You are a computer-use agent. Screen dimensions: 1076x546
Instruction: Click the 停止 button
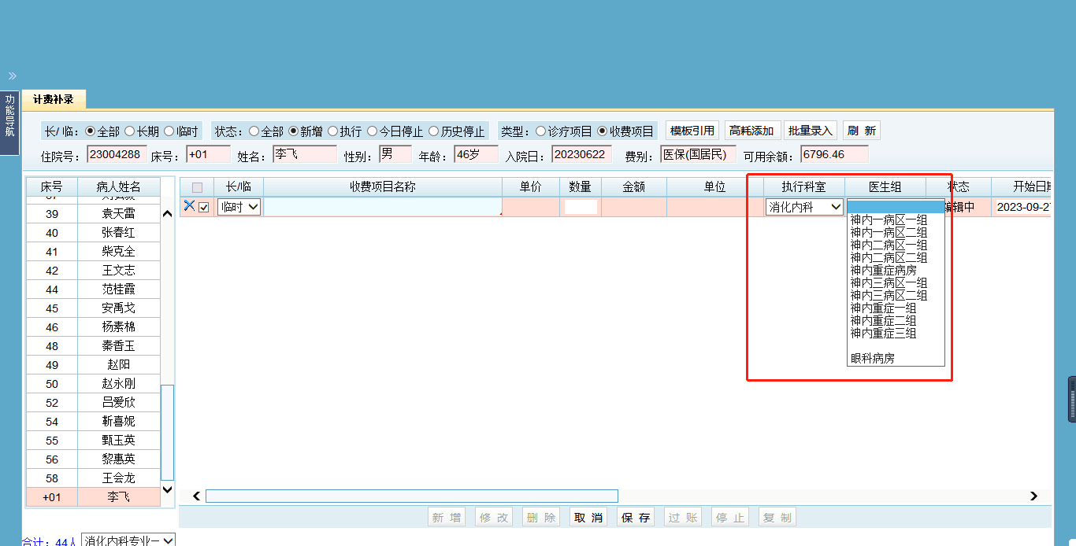click(730, 518)
